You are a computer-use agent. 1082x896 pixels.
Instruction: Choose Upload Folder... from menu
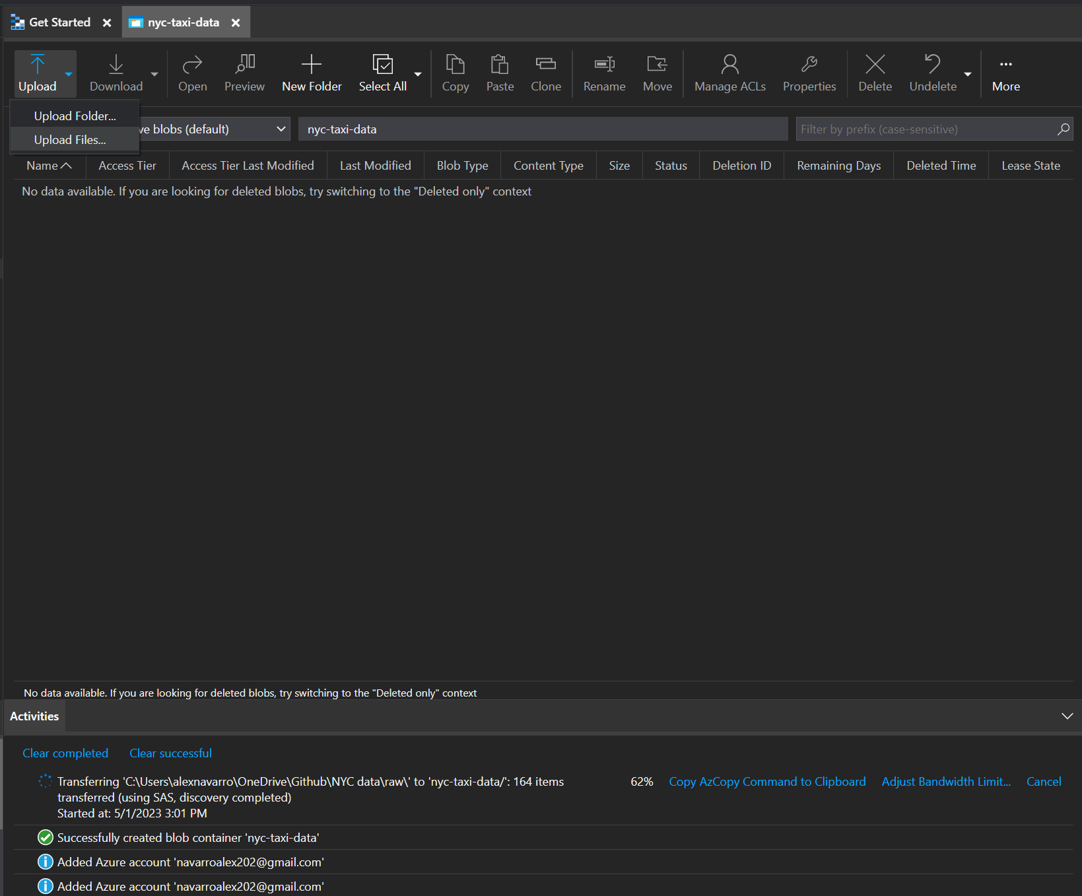click(75, 116)
